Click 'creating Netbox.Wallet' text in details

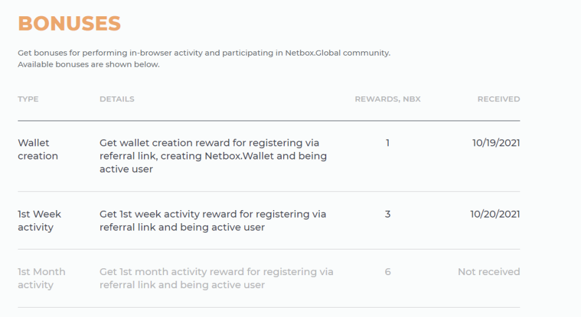tap(213, 156)
